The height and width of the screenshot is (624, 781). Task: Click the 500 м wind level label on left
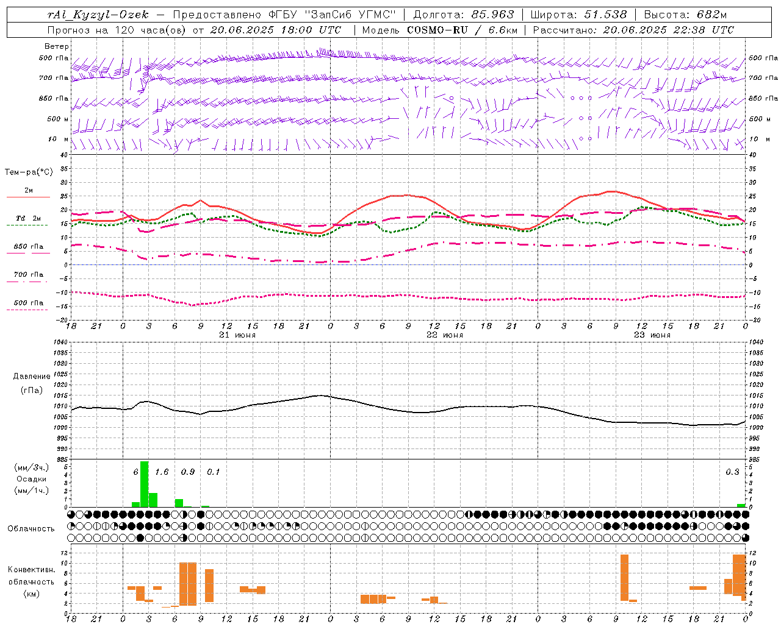tap(58, 119)
